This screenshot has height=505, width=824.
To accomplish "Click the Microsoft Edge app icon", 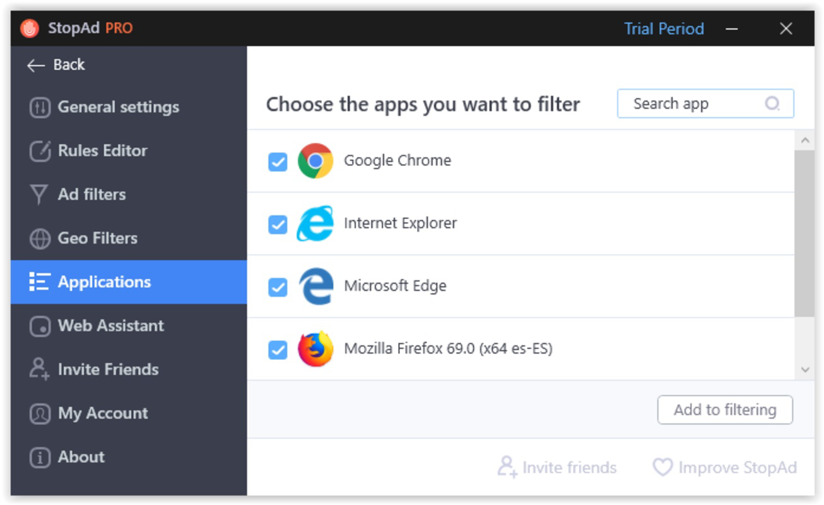I will pos(315,287).
